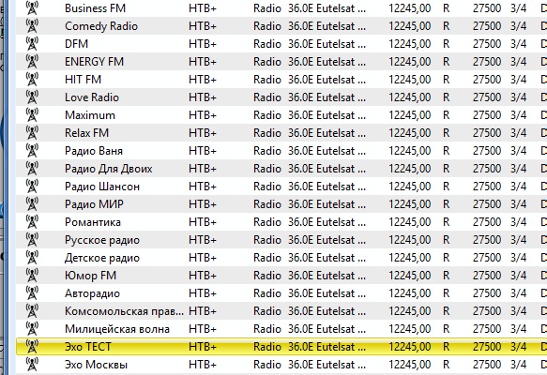Click the antenna icon beside Love Radio
The image size is (547, 375).
(x=32, y=97)
